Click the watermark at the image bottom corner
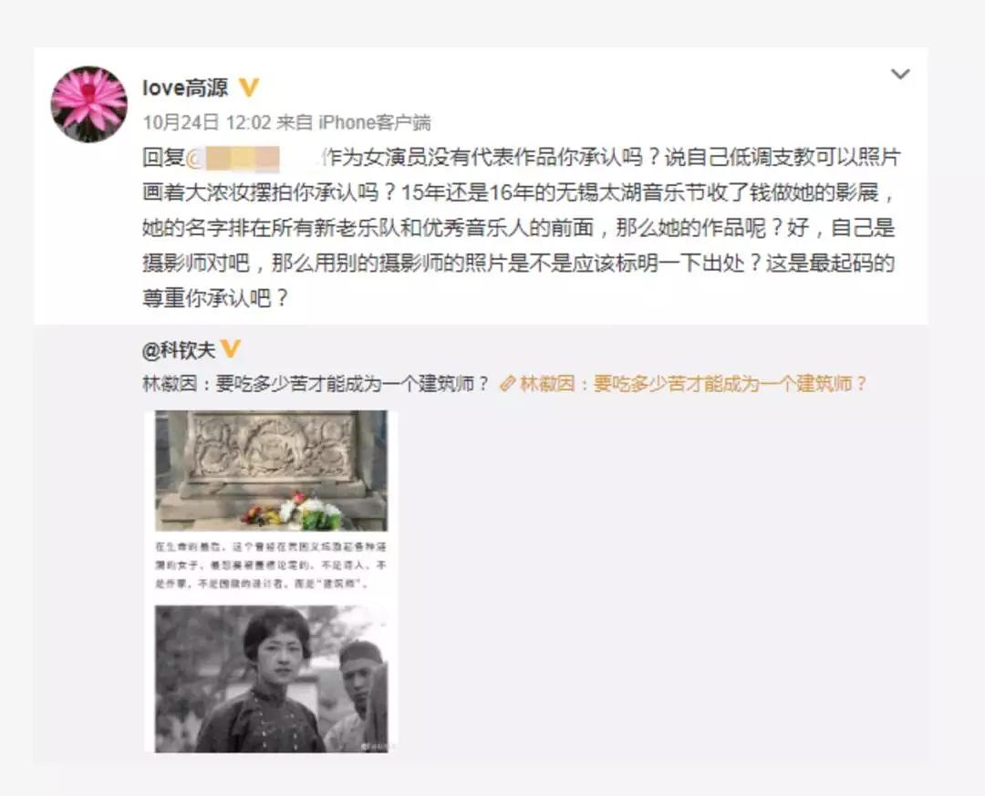The image size is (985, 796). click(373, 747)
